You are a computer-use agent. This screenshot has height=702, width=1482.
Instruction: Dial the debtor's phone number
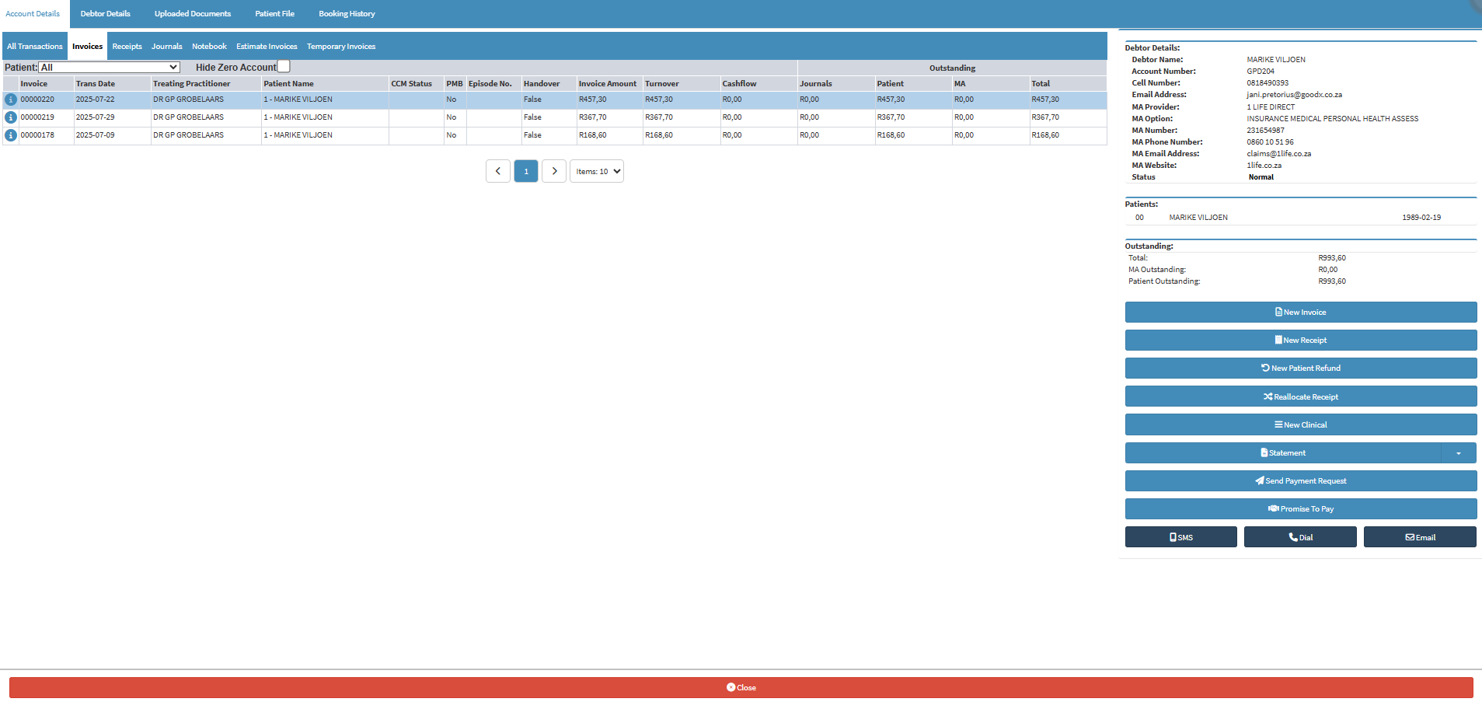click(1300, 537)
